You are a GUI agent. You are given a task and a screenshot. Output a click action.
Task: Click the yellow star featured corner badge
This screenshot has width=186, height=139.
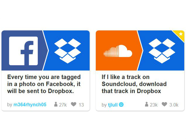click(180, 34)
